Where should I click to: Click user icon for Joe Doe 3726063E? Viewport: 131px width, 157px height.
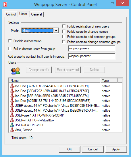[x=12, y=86]
